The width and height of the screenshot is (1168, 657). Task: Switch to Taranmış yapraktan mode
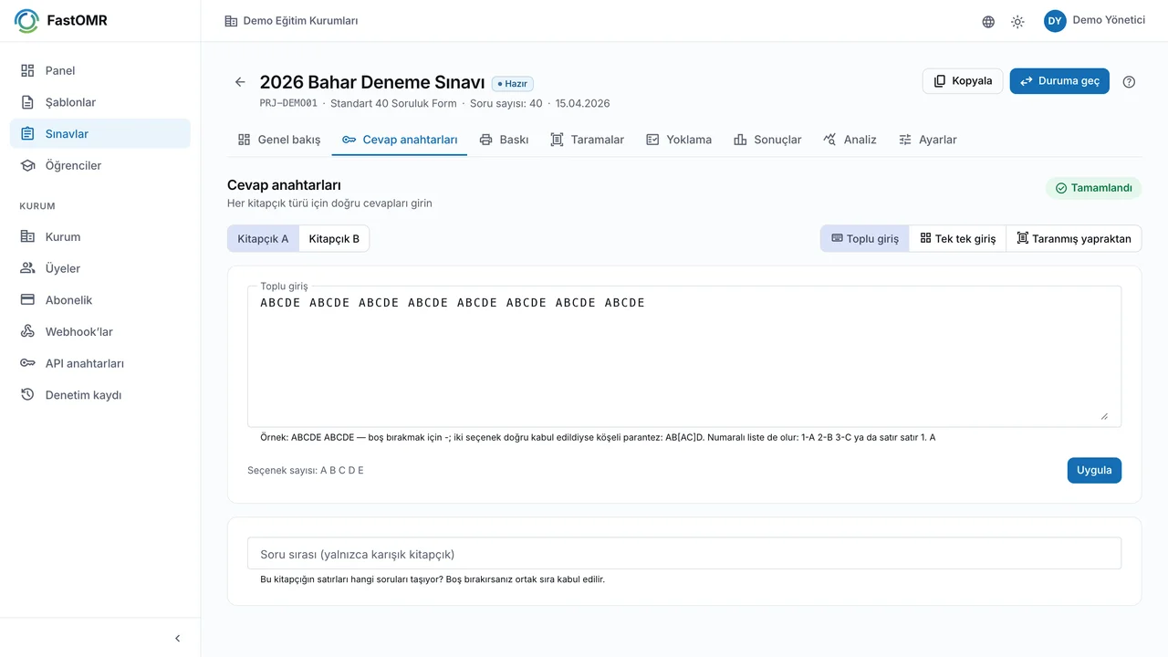[1074, 239]
